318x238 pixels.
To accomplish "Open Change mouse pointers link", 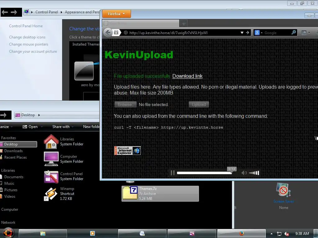I will coord(29,44).
